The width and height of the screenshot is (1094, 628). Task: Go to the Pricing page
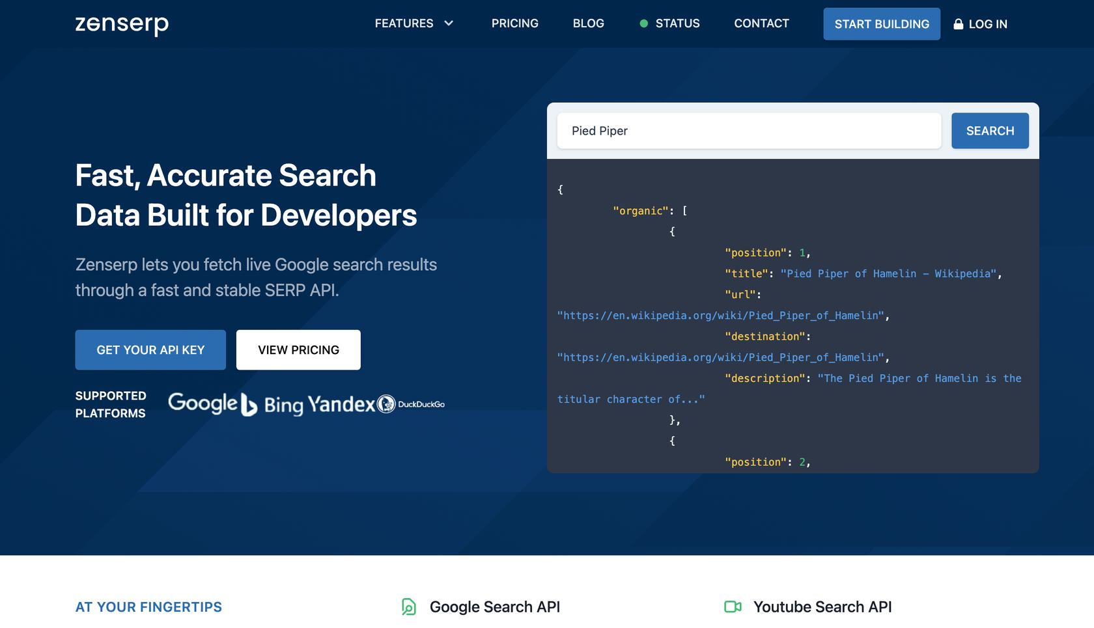point(514,23)
